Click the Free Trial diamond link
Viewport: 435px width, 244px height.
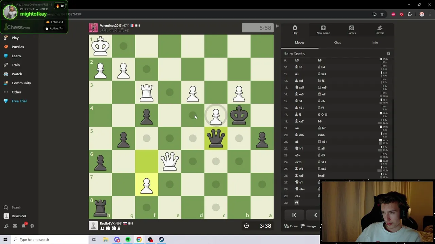click(x=19, y=101)
